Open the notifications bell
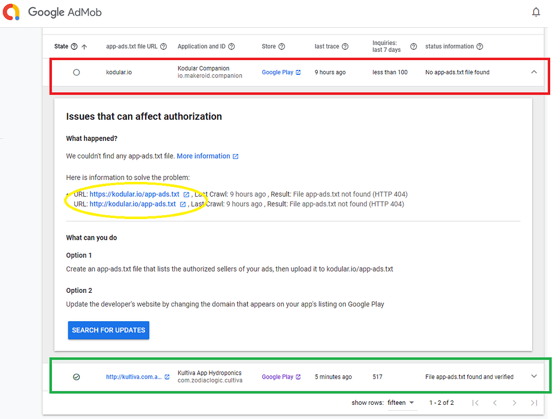The height and width of the screenshot is (419, 560). (x=536, y=11)
